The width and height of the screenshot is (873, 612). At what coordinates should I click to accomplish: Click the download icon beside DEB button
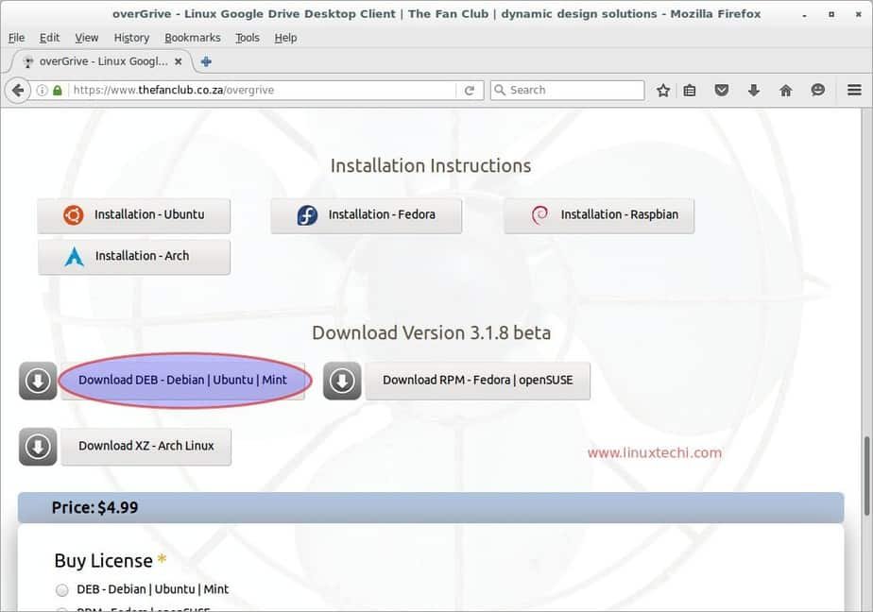pyautogui.click(x=38, y=381)
